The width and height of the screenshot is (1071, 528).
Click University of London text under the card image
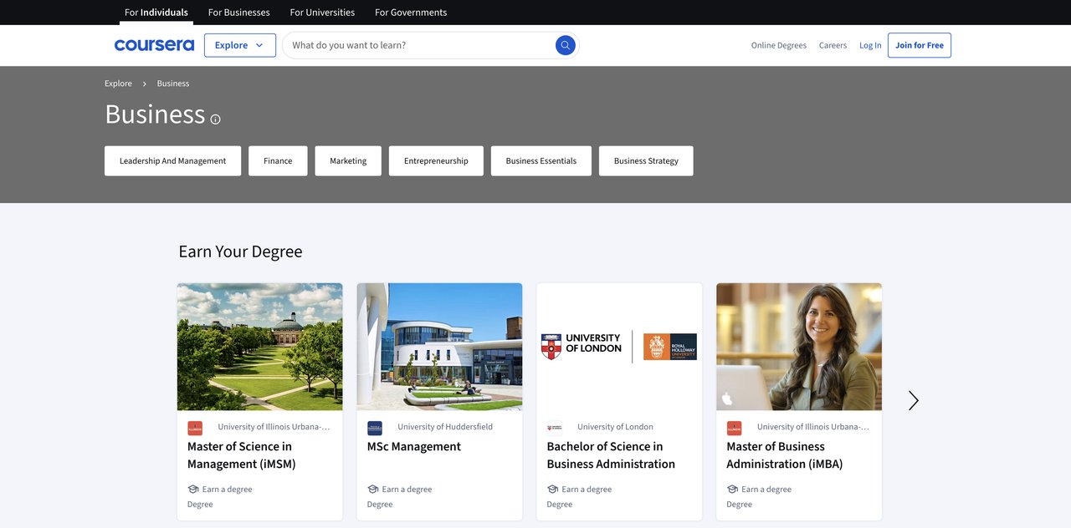point(615,427)
